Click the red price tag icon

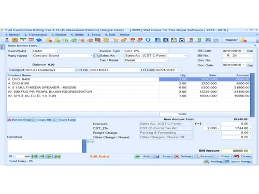tap(140, 40)
